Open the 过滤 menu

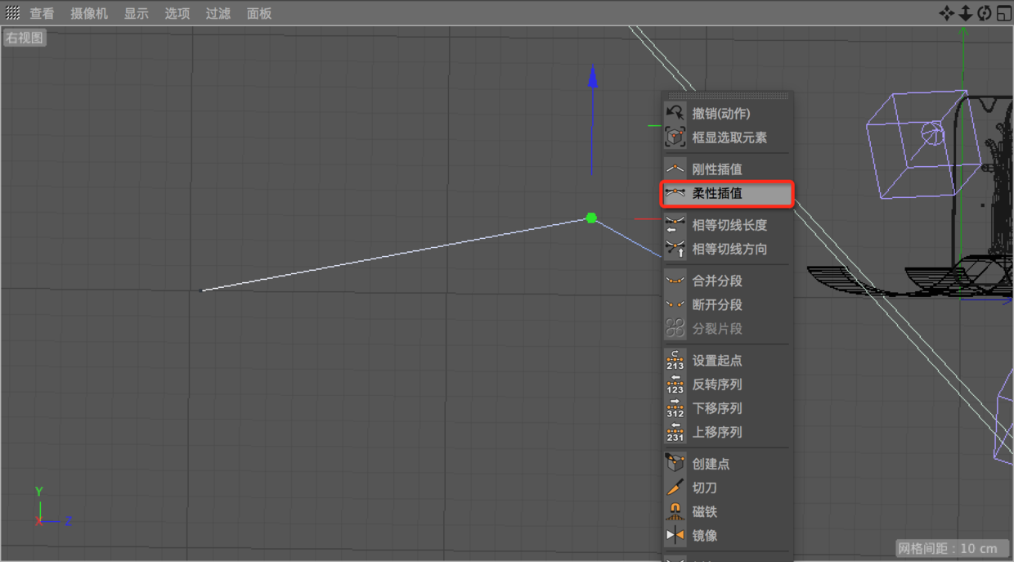[x=218, y=13]
